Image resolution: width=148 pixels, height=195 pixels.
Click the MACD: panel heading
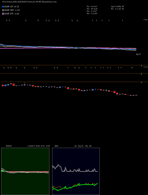9,146
